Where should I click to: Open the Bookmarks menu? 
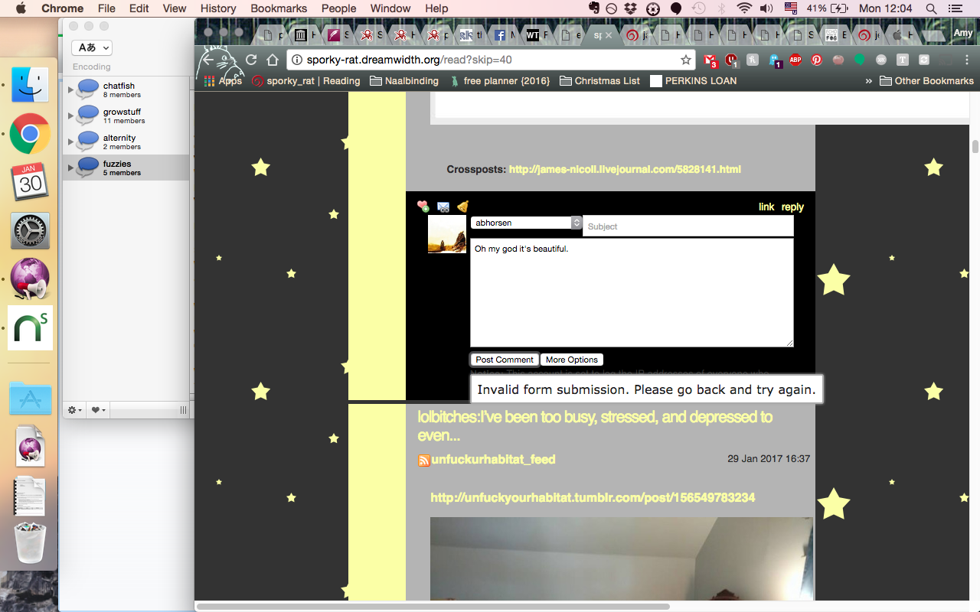pos(279,8)
